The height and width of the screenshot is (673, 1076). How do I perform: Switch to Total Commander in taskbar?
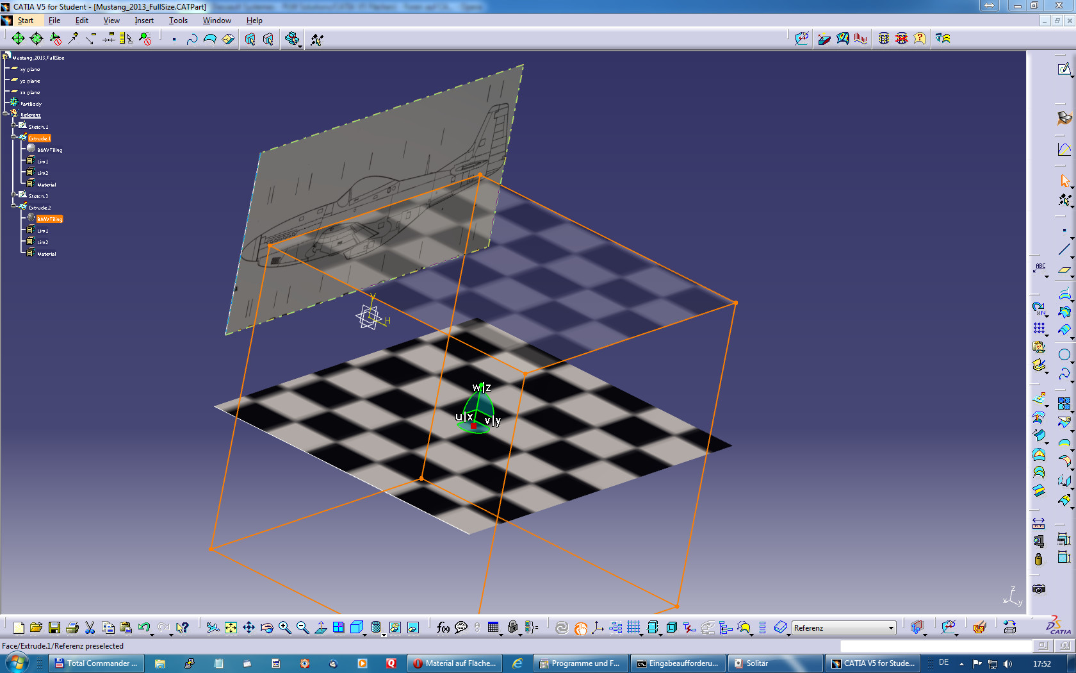[96, 663]
